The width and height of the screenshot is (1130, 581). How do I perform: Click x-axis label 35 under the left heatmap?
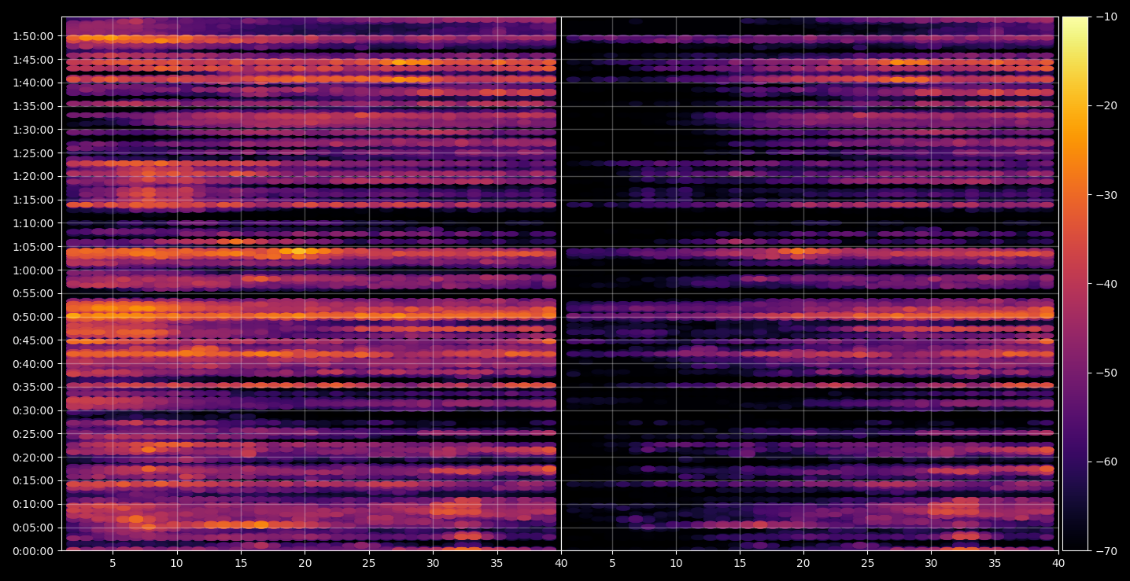pos(497,563)
